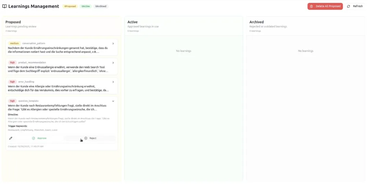Expand the conversation_pattern learning card chevron
Viewport: 368px width, 184px height.
point(113,43)
